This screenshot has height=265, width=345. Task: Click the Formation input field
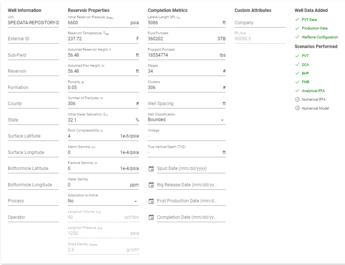(33, 88)
